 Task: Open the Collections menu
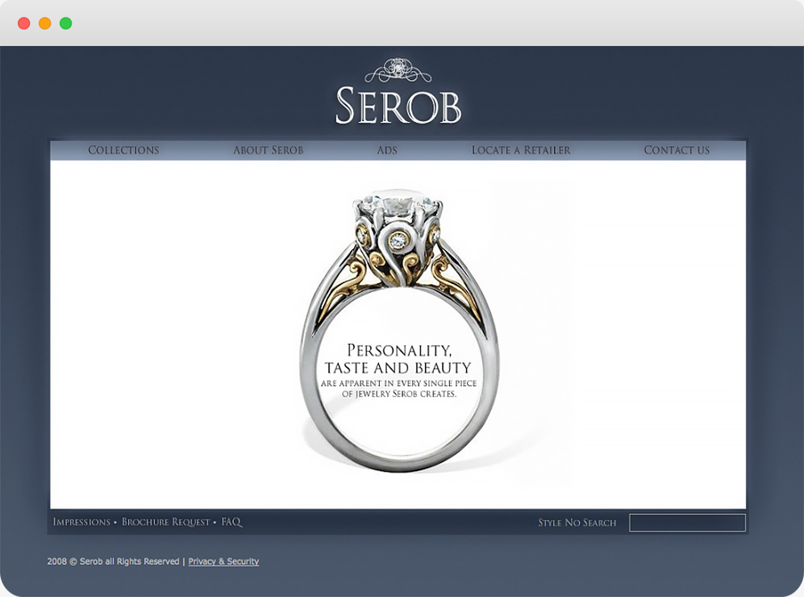point(123,150)
